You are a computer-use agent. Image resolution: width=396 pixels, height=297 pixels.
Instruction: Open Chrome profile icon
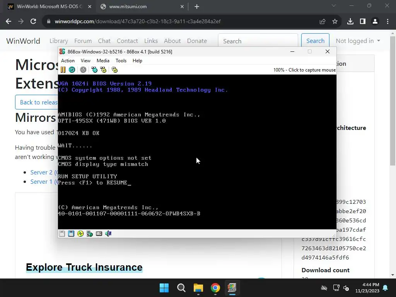tap(375, 22)
